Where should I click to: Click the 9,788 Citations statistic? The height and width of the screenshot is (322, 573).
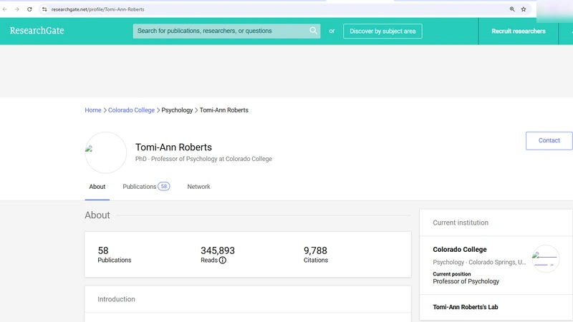(315, 255)
